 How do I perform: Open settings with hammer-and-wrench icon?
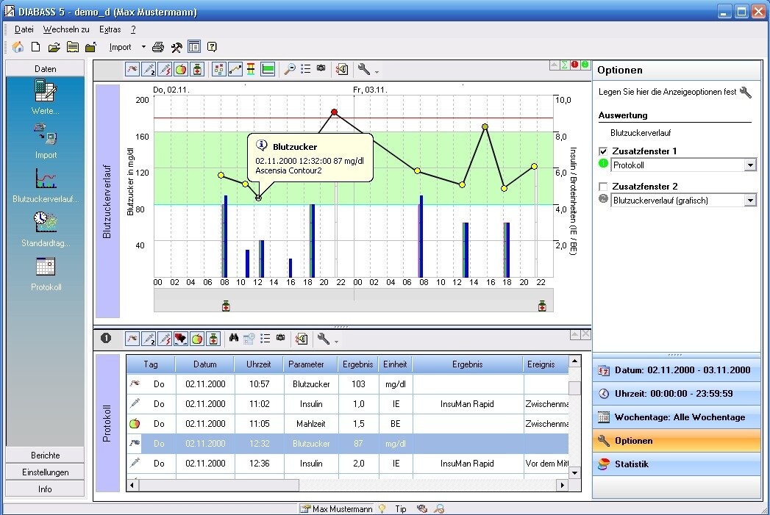pyautogui.click(x=177, y=47)
